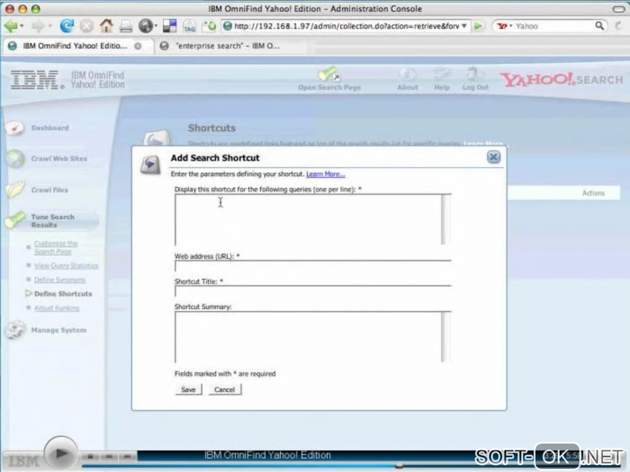Click the Cancel button
This screenshot has width=630, height=472.
pyautogui.click(x=225, y=390)
